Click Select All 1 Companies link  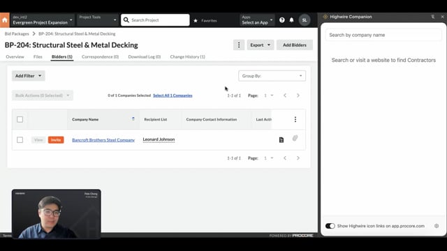point(173,96)
